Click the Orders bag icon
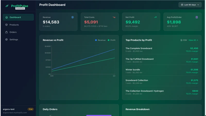The image size is (206, 116). 6,32
